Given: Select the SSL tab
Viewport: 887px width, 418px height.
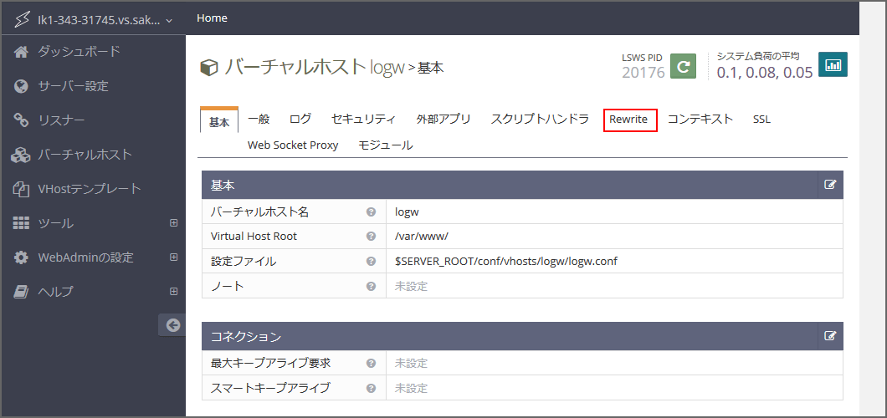Looking at the screenshot, I should click(761, 120).
